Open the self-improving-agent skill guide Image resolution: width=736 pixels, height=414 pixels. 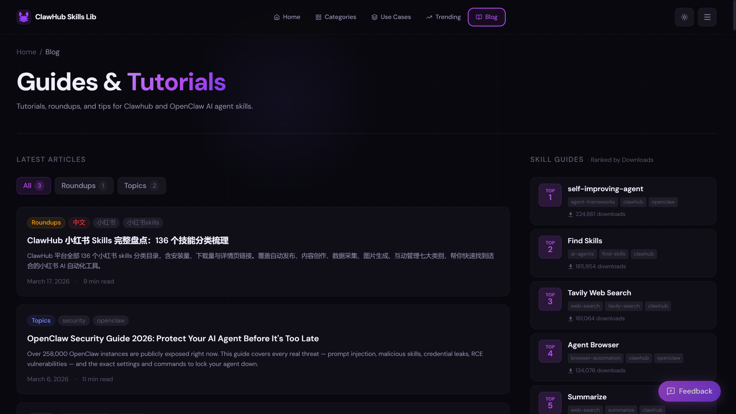tap(605, 189)
